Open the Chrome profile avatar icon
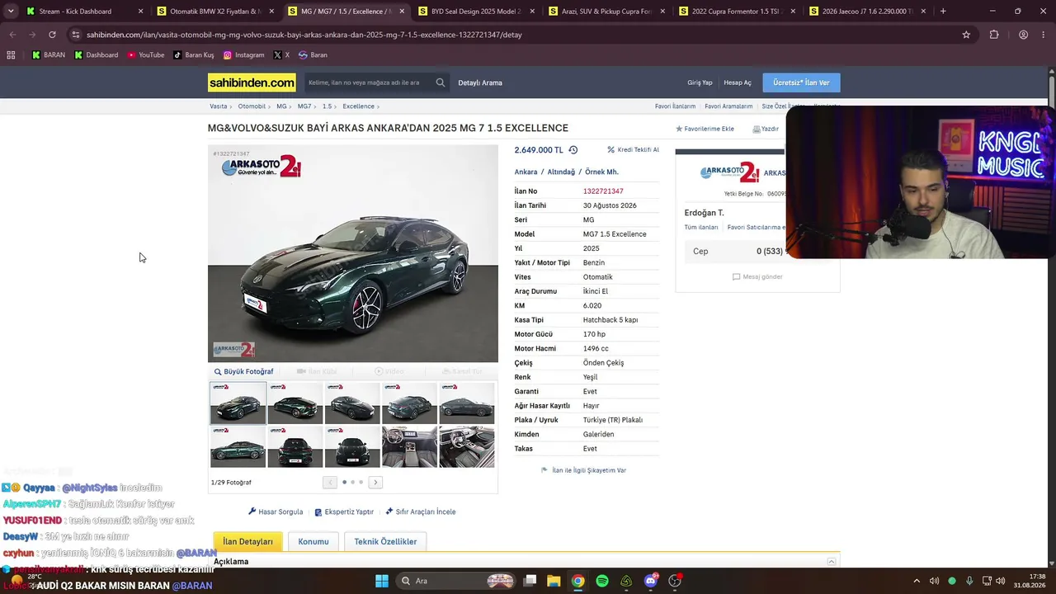Screen dimensions: 1056x594 (x=1023, y=35)
